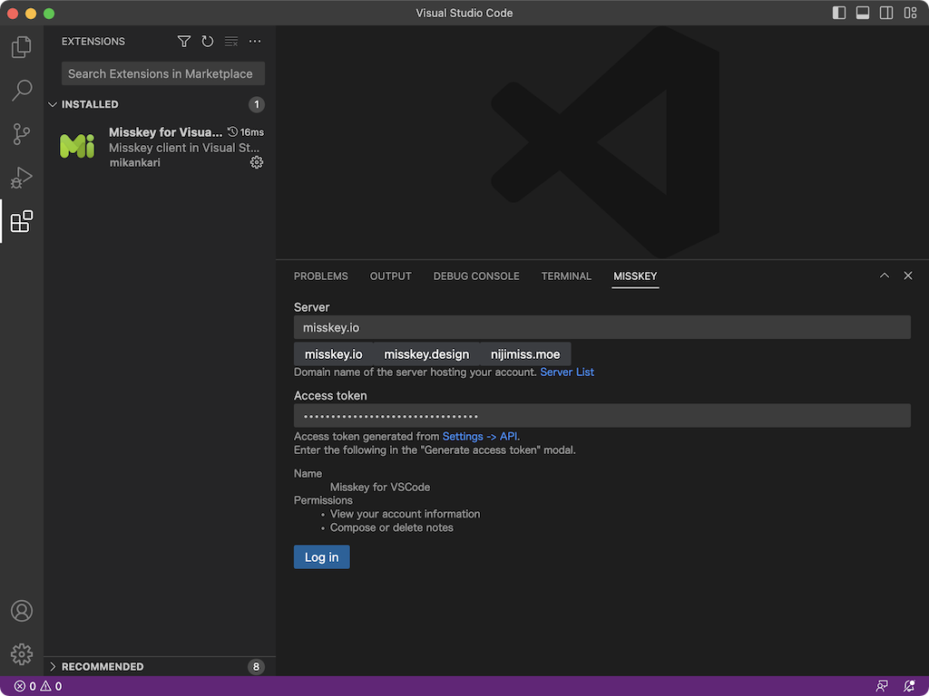Viewport: 929px width, 696px height.
Task: Switch to the Debug Console tab
Action: 476,276
